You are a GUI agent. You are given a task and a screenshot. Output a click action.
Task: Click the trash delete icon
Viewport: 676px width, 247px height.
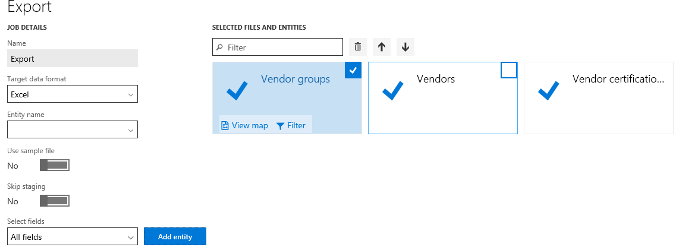(x=357, y=47)
